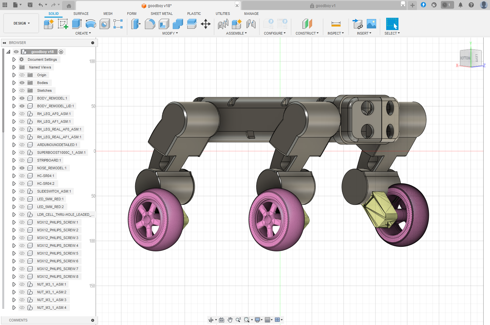Click the Offset Plane construct icon
The height and width of the screenshot is (325, 490).
307,24
